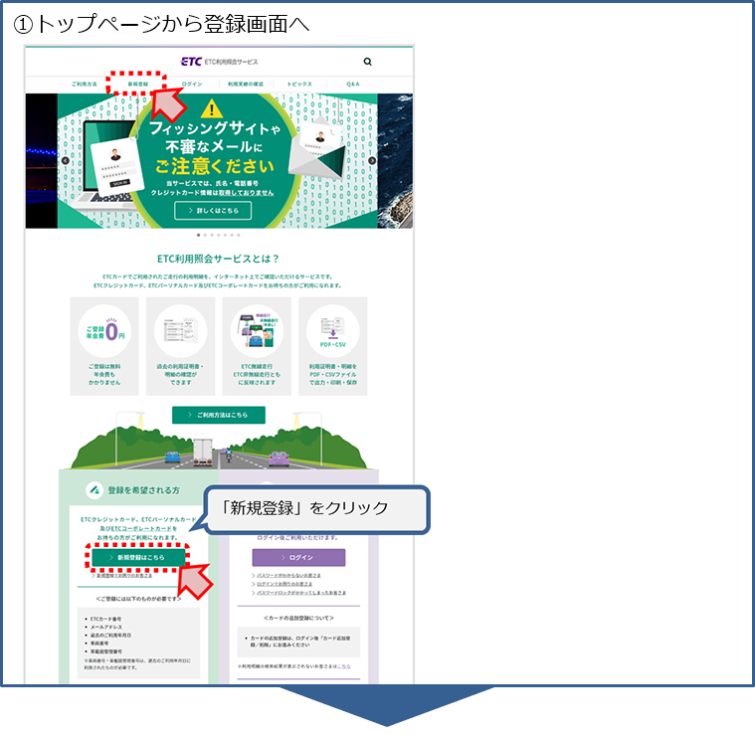The image size is (755, 735).
Task: Open ログイン navigation menu item
Action: (192, 85)
